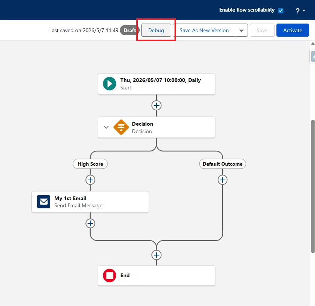Click the Enable flow scrollability label
Screen dimensions: 315x306
coord(247,10)
